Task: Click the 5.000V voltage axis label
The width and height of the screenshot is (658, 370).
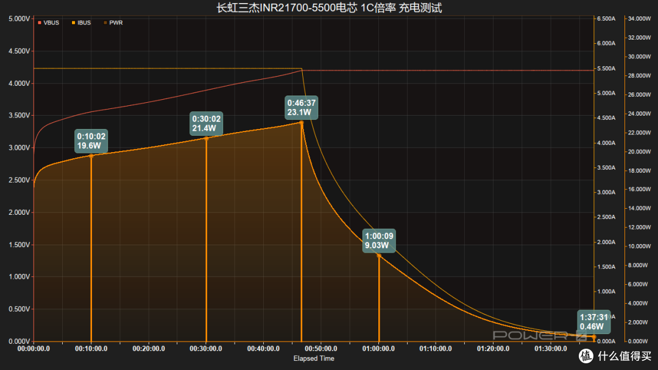Action: click(x=19, y=19)
